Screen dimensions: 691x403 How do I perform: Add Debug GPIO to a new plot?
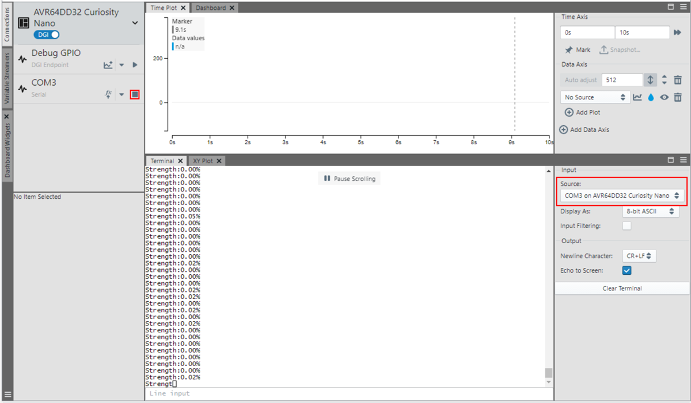pyautogui.click(x=108, y=65)
